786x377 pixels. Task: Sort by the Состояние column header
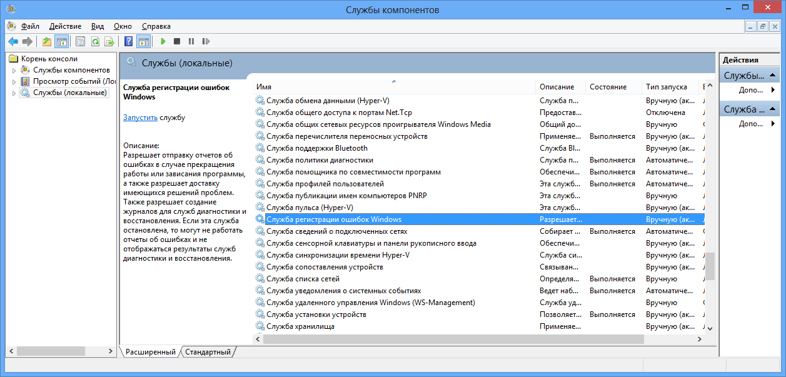tap(614, 87)
